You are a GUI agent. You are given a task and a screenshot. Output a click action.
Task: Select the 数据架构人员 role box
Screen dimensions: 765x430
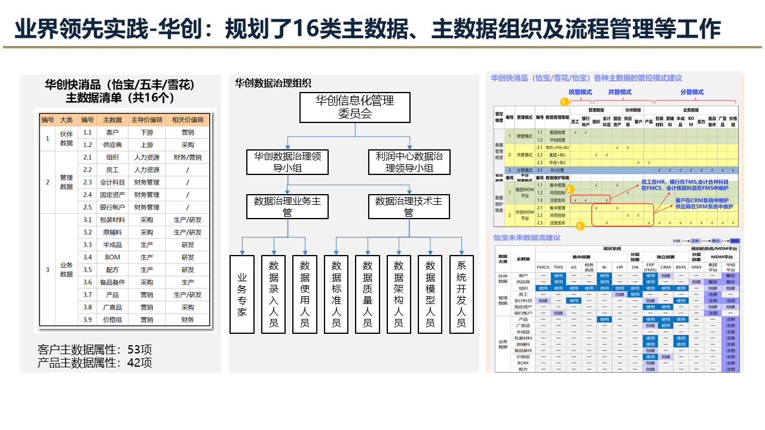(x=399, y=294)
